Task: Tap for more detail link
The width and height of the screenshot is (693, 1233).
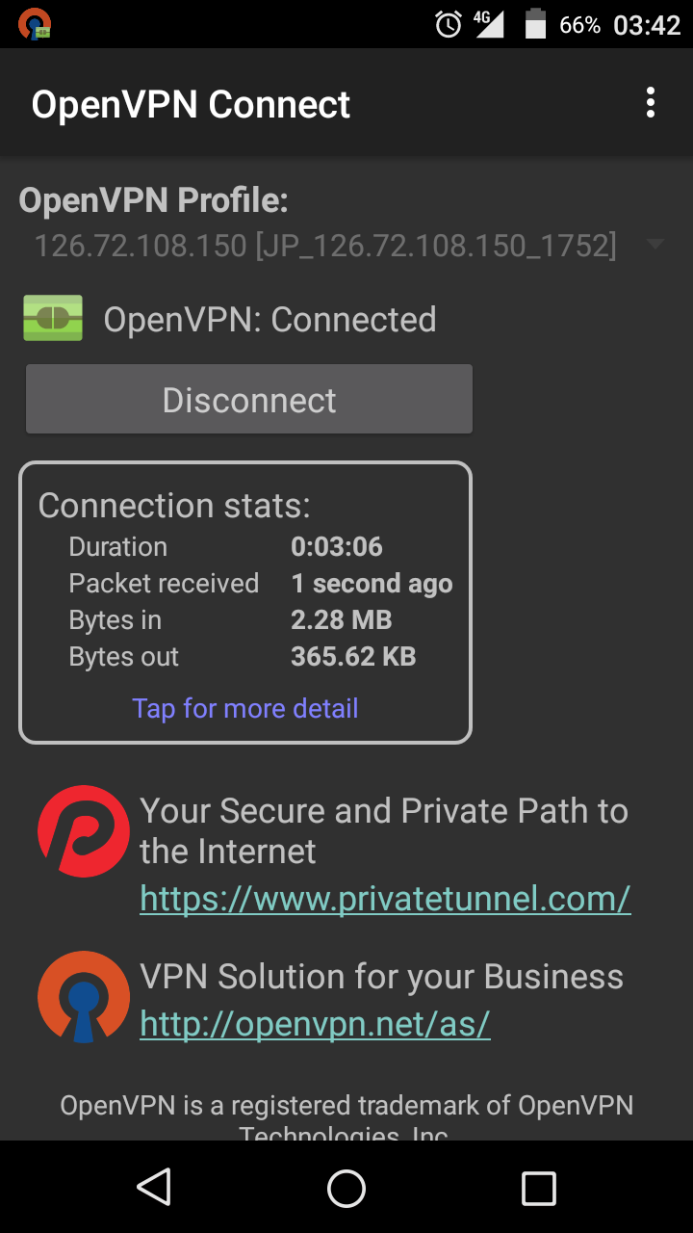Action: pos(245,708)
